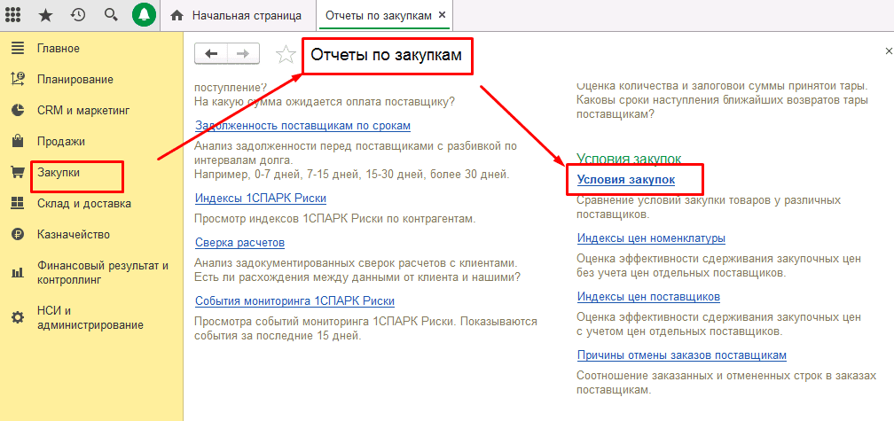The image size is (894, 421).
Task: Open the History clock icon
Action: [78, 15]
